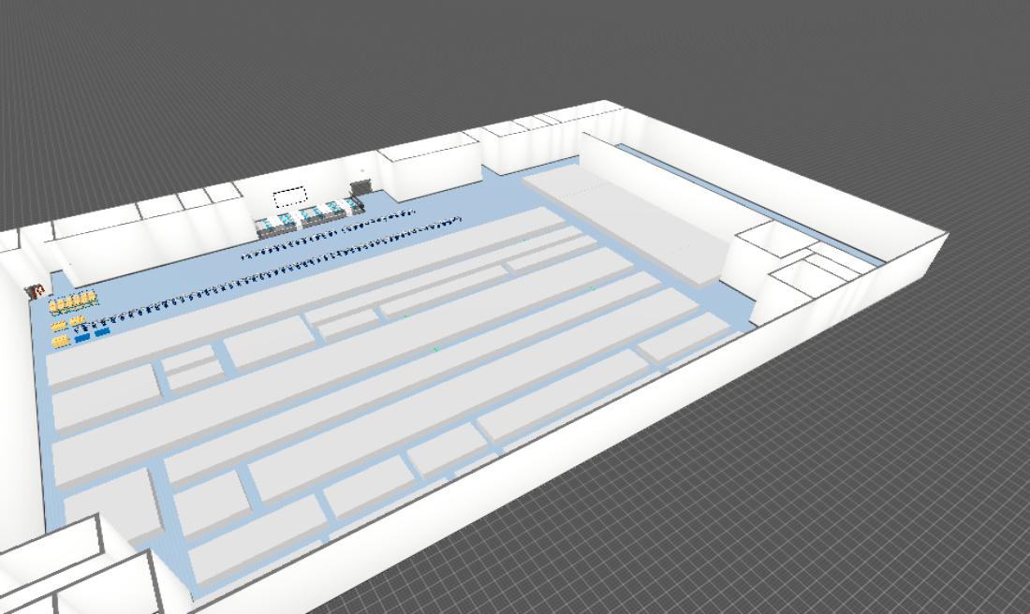
Task: Select the dark gray door beside the checkouts
Action: coord(360,185)
